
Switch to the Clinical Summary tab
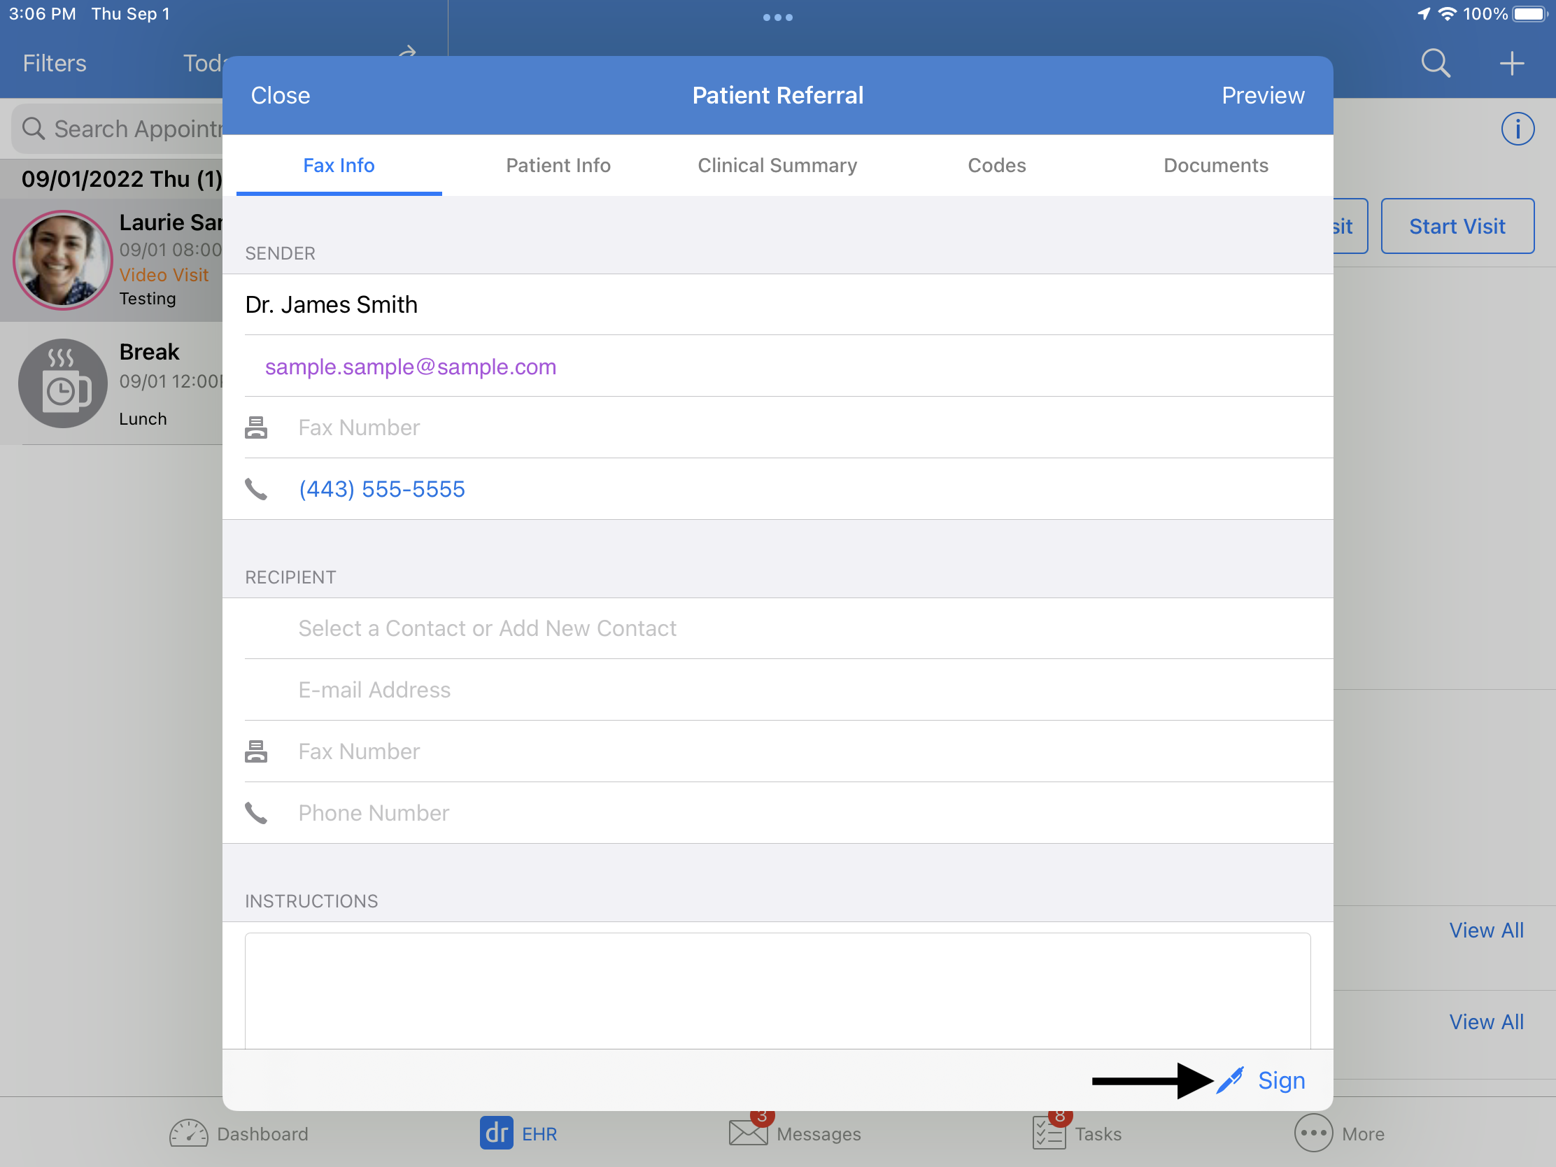point(775,166)
